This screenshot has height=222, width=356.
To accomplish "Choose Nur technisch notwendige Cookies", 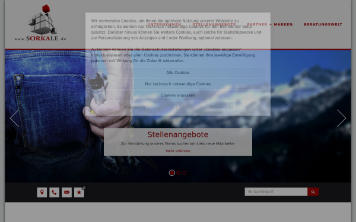I will point(178,84).
